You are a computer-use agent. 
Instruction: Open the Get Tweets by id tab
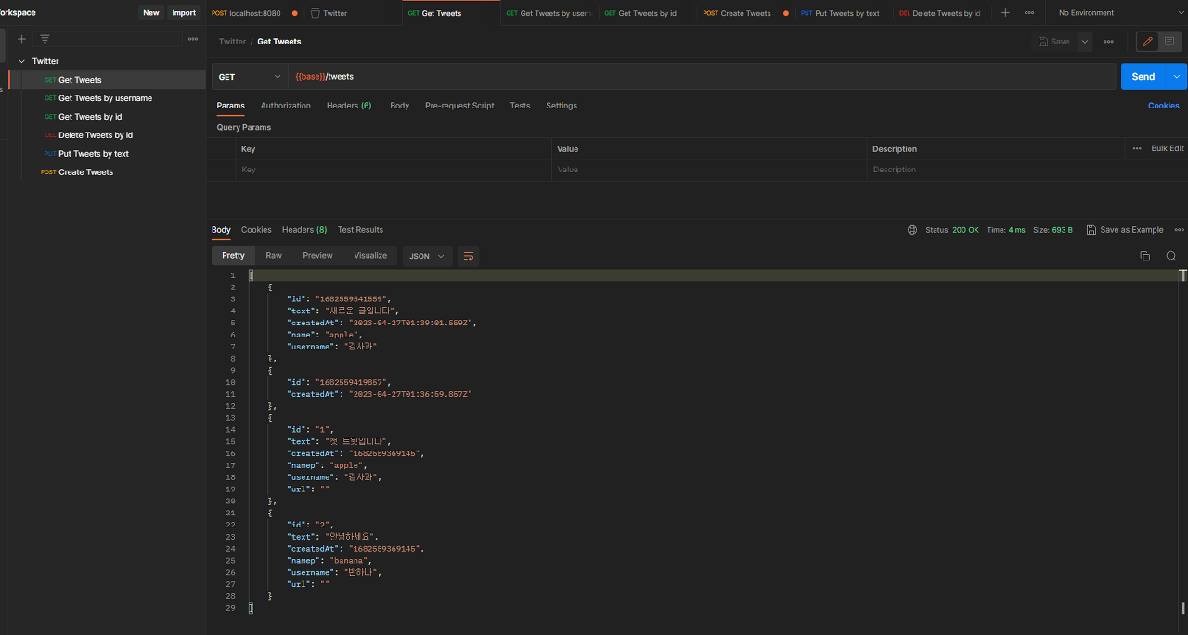click(648, 13)
